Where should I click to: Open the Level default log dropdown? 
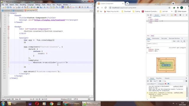(151, 84)
